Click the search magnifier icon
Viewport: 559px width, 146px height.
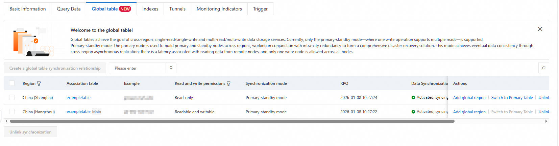171,68
